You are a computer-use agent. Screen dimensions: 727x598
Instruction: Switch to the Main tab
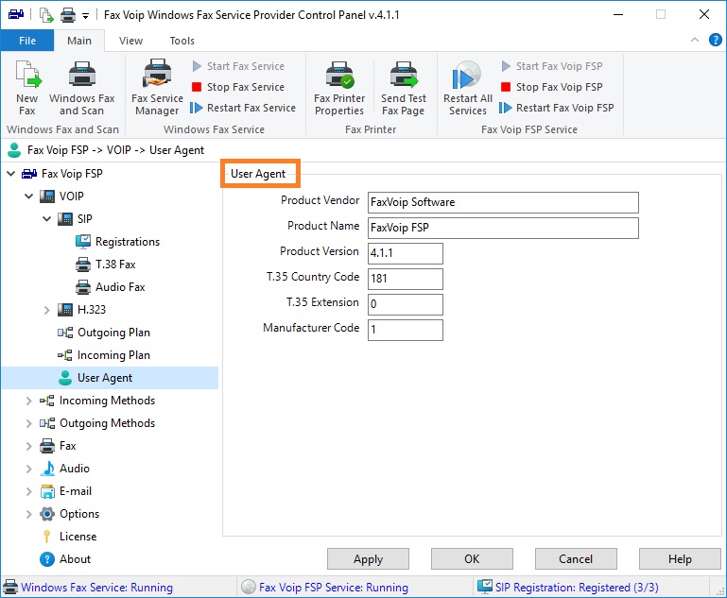(x=79, y=41)
